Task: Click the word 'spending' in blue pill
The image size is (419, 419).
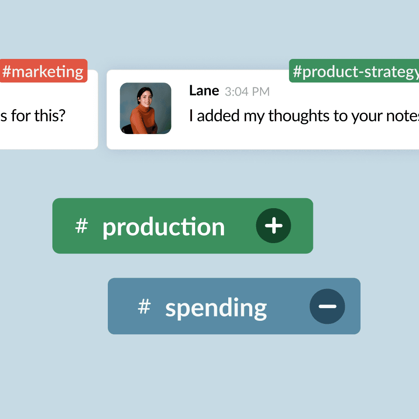Action: pos(216,308)
